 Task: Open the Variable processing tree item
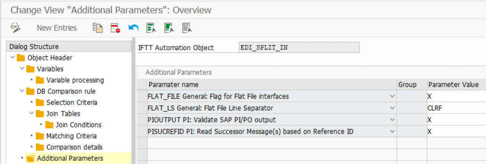coord(75,80)
